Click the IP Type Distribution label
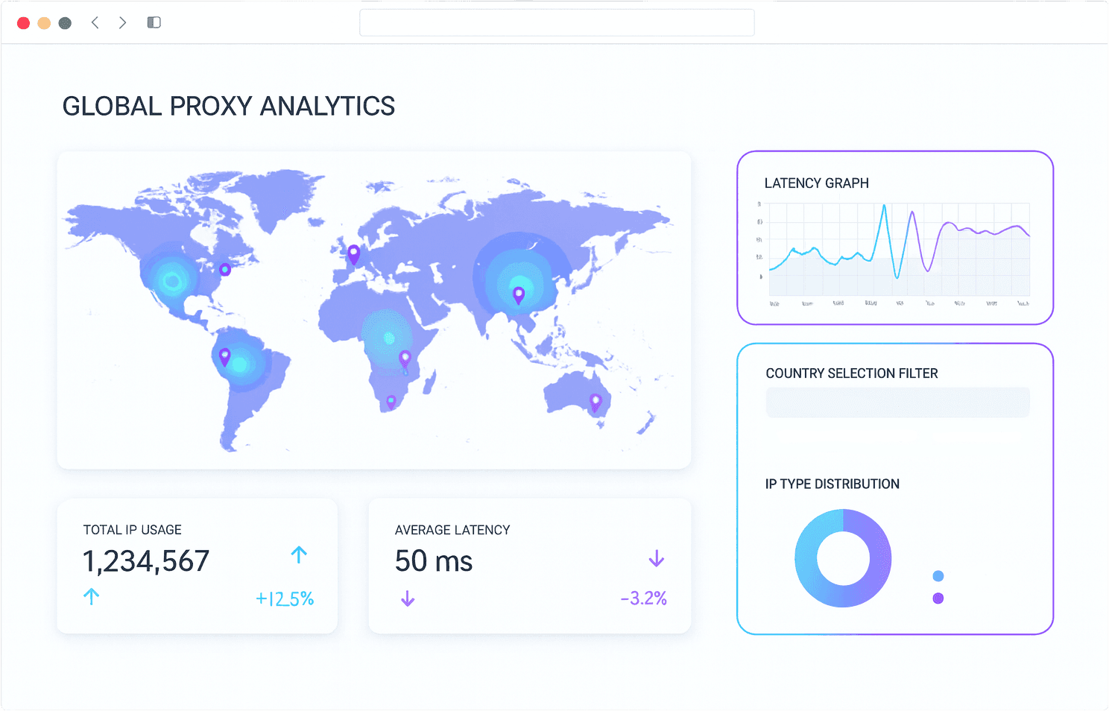The image size is (1109, 711). click(832, 484)
